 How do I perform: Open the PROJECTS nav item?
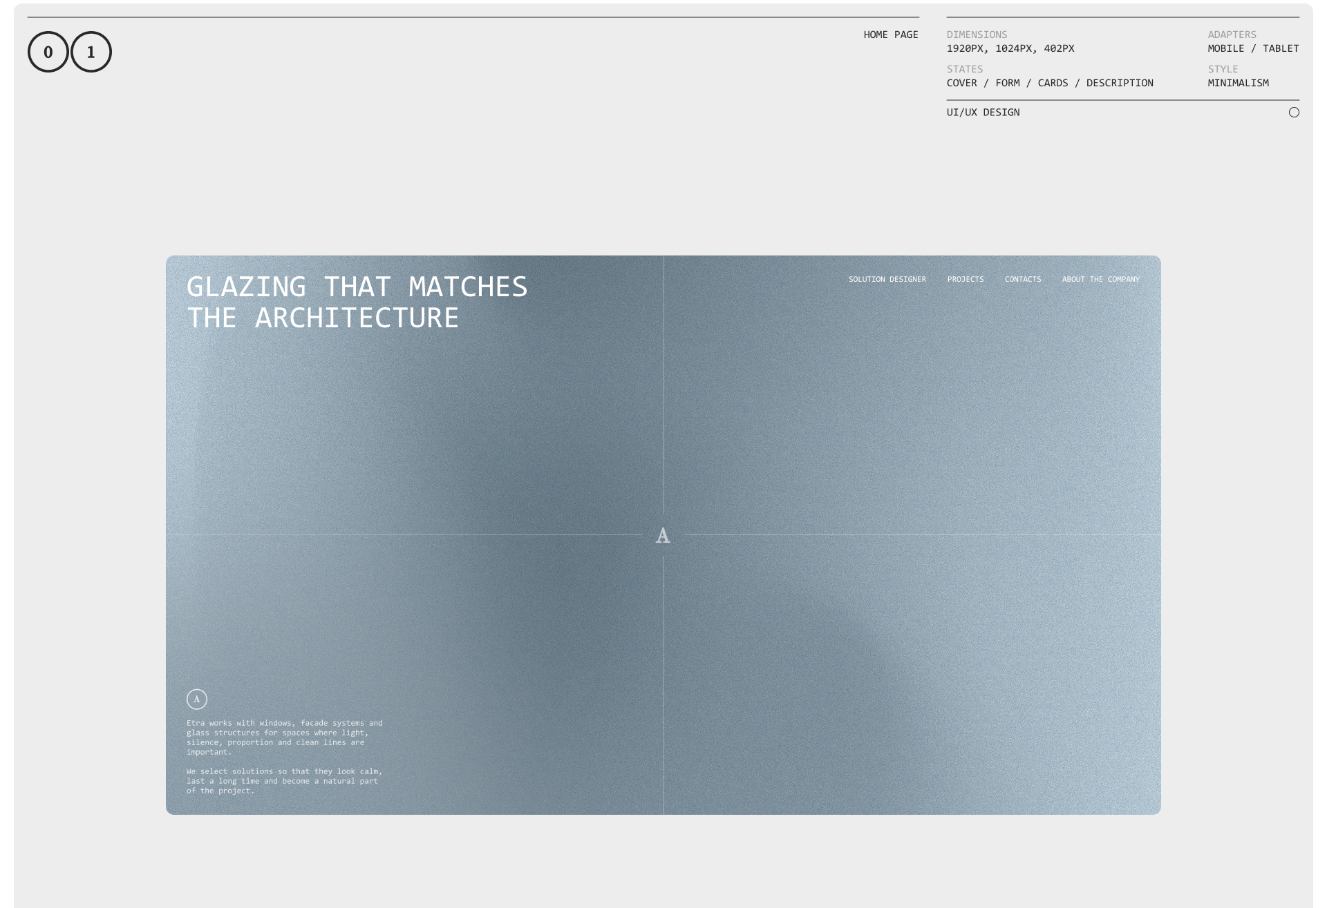966,280
